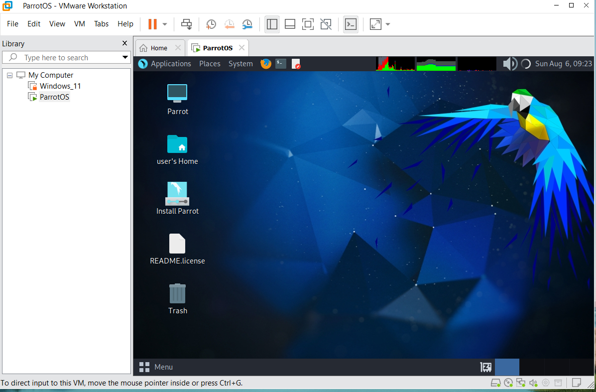Open the power options dropdown arrow beside pause
This screenshot has width=596, height=392.
(x=165, y=24)
